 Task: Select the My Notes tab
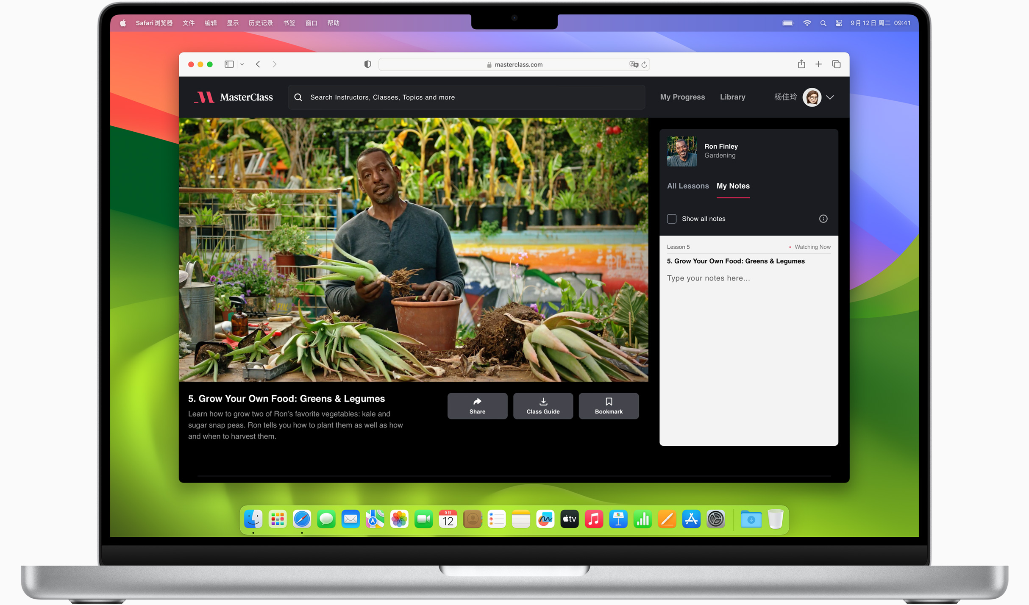pyautogui.click(x=733, y=186)
